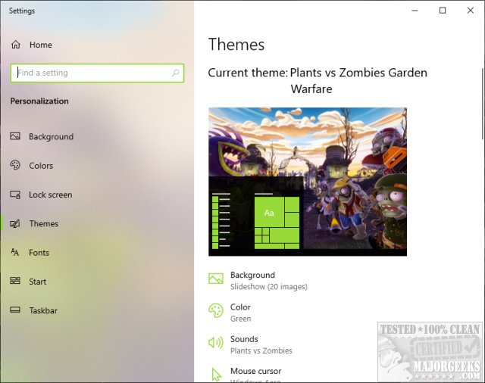Viewport: 485px width, 383px height.
Task: Click the vertical scrollbar on the Themes page
Action: coord(482,104)
